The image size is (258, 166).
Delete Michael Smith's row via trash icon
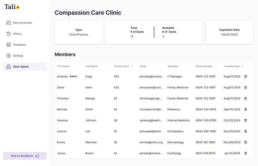coord(246,110)
